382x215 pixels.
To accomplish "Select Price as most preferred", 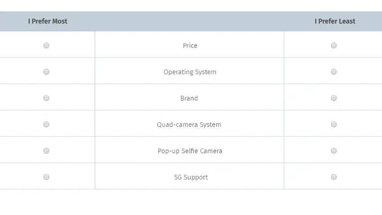I will pyautogui.click(x=46, y=45).
